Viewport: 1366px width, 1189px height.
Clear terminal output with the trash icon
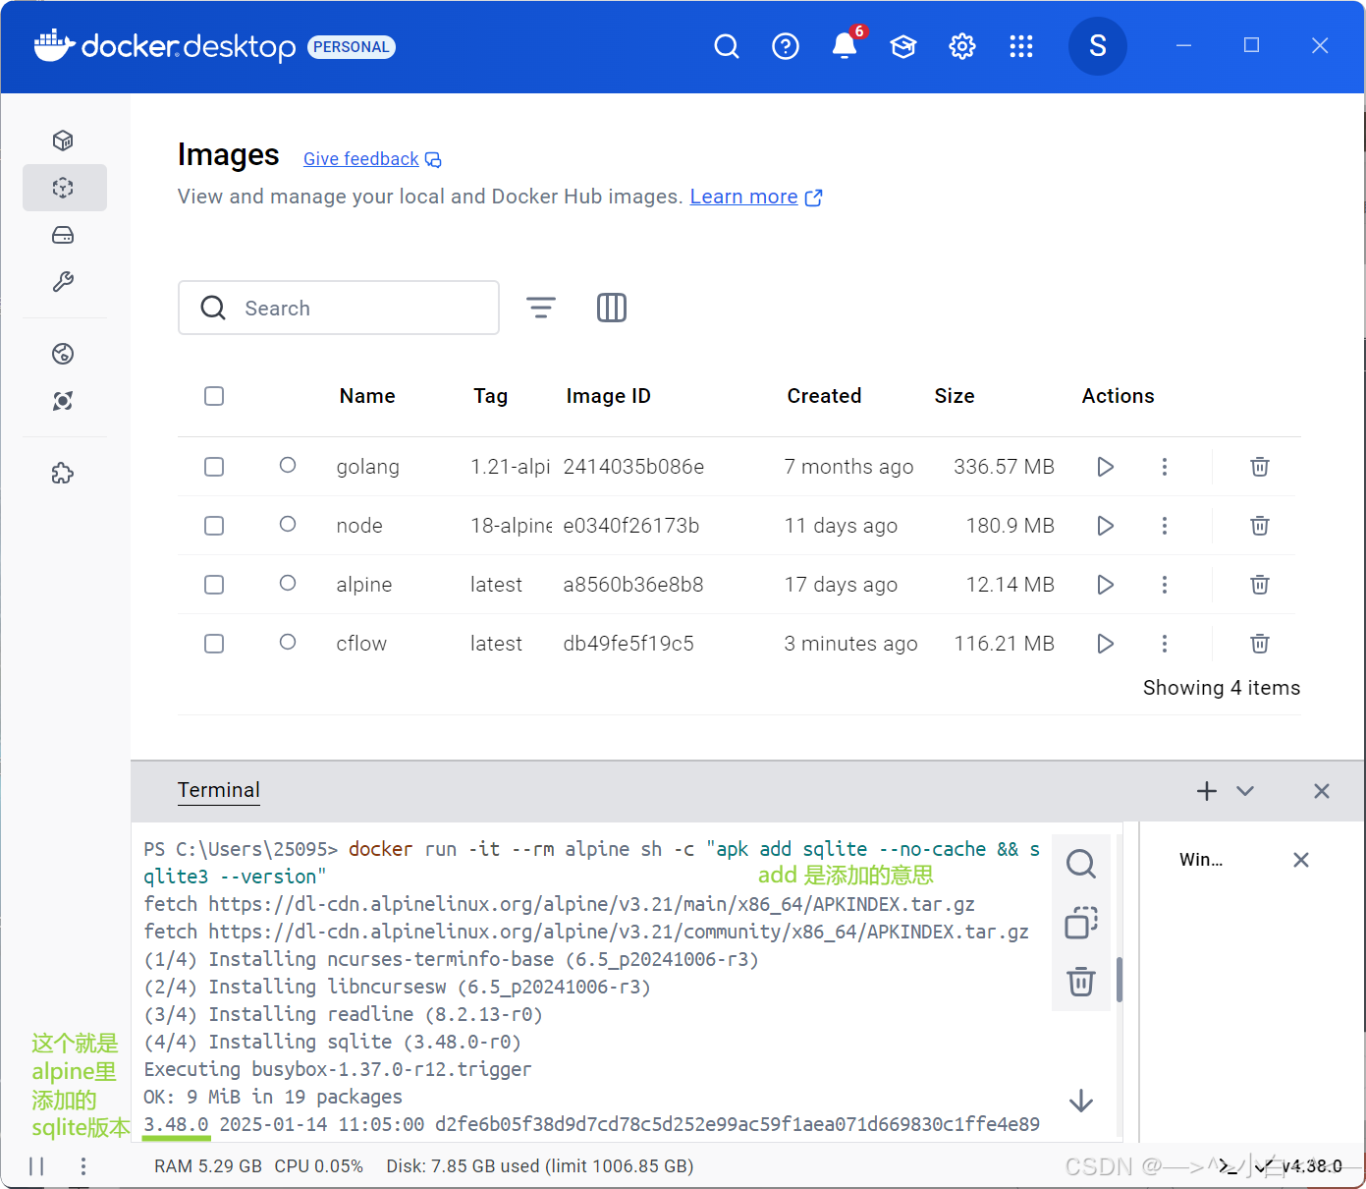point(1080,982)
